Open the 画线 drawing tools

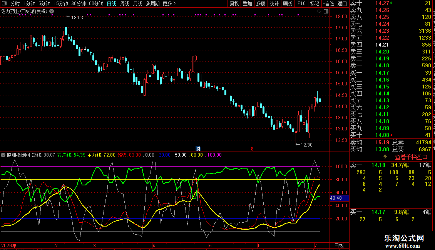click(x=288, y=3)
